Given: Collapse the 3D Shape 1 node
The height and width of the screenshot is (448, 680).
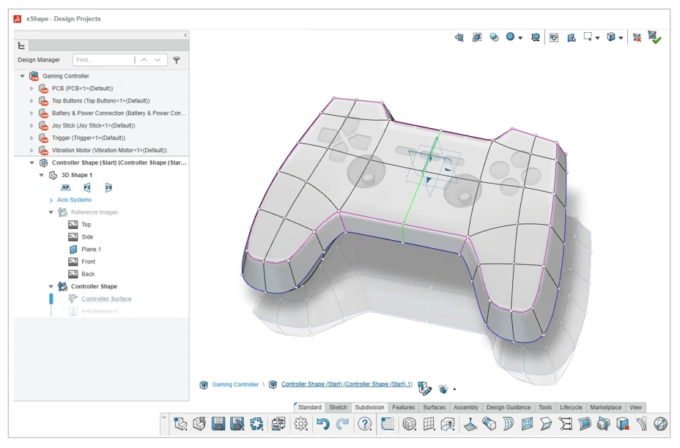Looking at the screenshot, I should click(x=42, y=175).
